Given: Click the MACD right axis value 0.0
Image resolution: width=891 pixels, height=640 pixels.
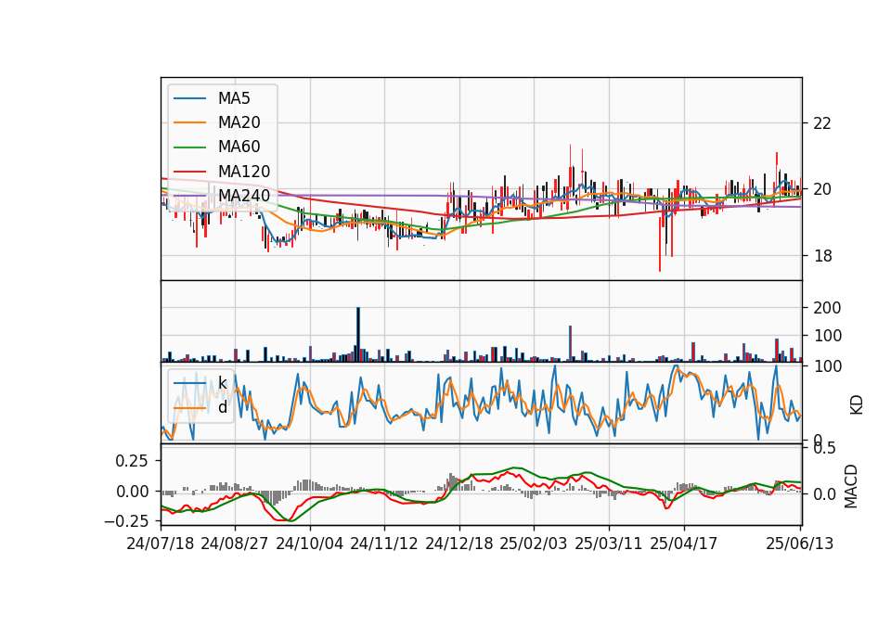Looking at the screenshot, I should tap(824, 494).
